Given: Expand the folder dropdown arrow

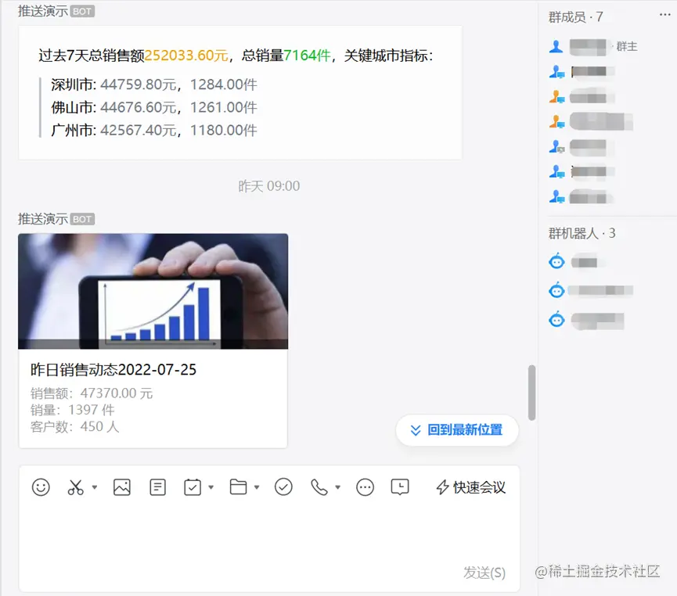Looking at the screenshot, I should click(x=257, y=487).
